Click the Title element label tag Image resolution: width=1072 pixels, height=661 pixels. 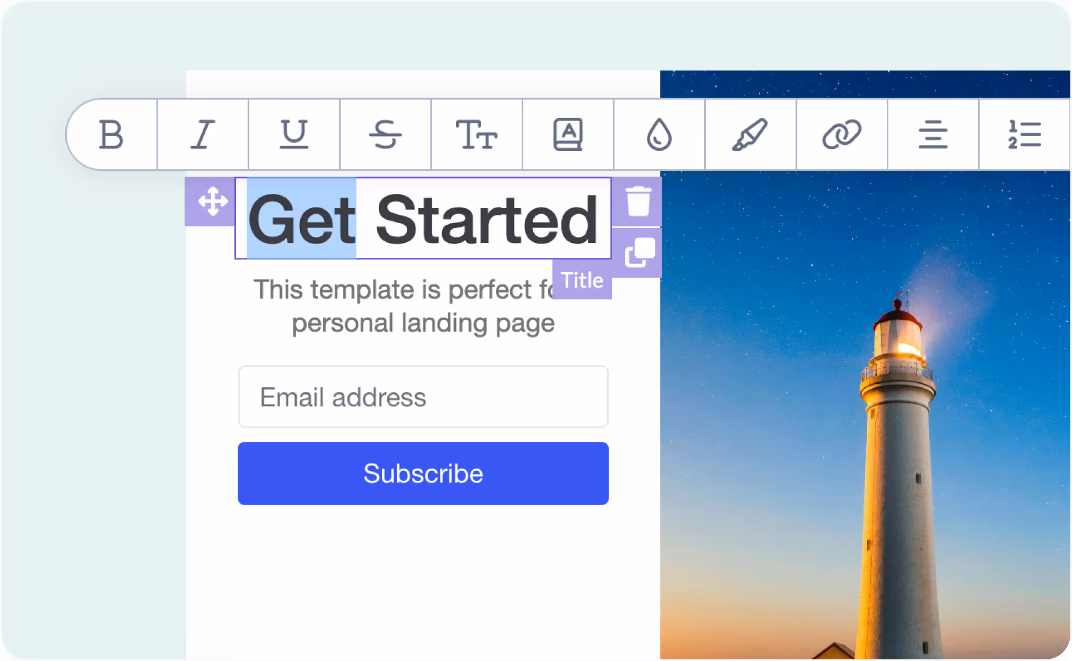pos(582,280)
